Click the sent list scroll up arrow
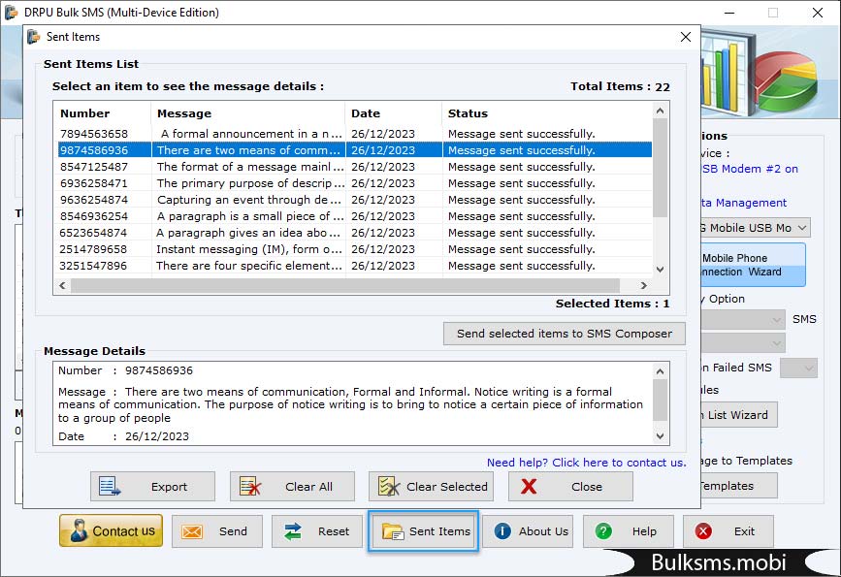 pos(661,111)
